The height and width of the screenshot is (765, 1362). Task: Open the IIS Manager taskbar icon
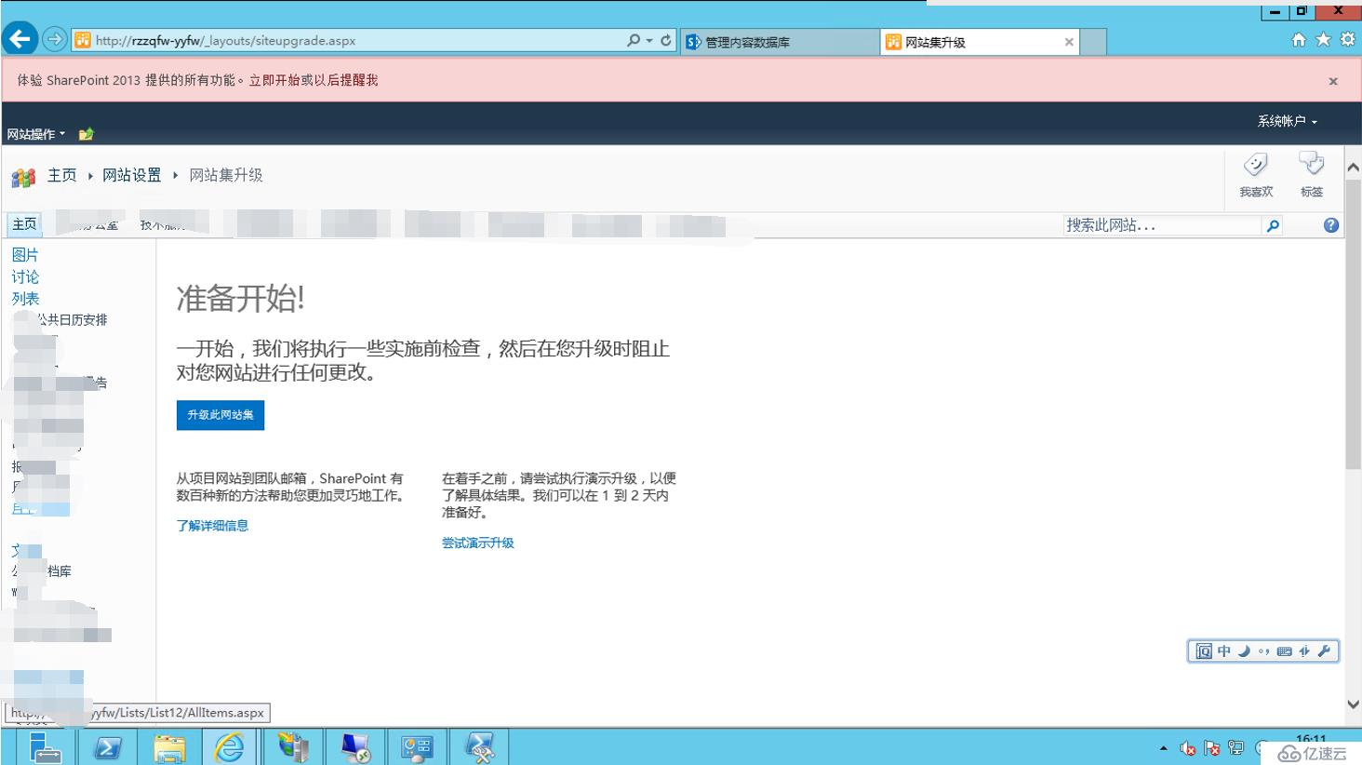pos(292,747)
